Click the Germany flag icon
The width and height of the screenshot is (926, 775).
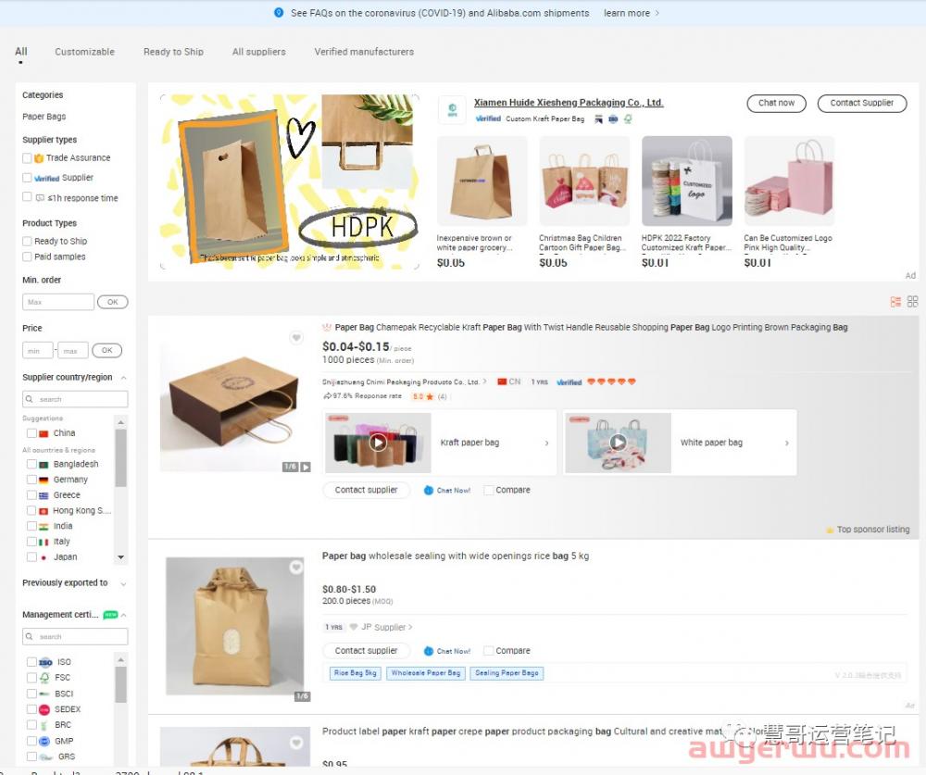tap(44, 480)
